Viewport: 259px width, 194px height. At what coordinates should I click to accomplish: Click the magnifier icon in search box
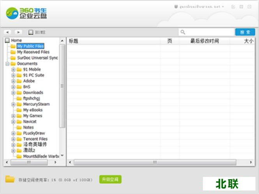pos(183,32)
